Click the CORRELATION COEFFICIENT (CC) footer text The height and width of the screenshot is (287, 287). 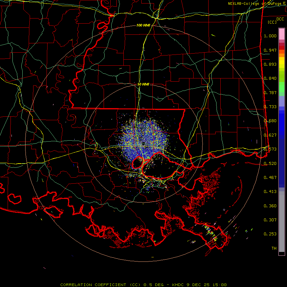tap(100, 285)
